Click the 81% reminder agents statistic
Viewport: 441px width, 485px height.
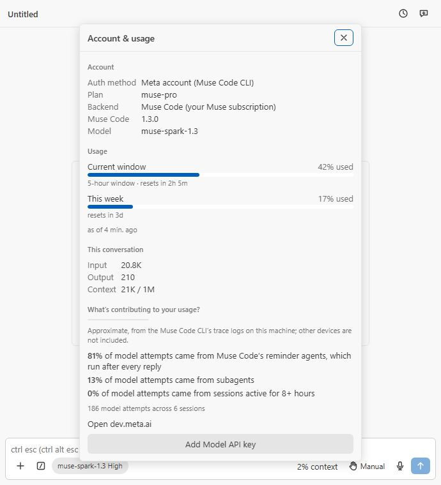[219, 361]
